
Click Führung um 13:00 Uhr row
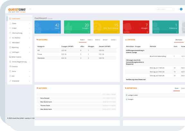(155, 72)
